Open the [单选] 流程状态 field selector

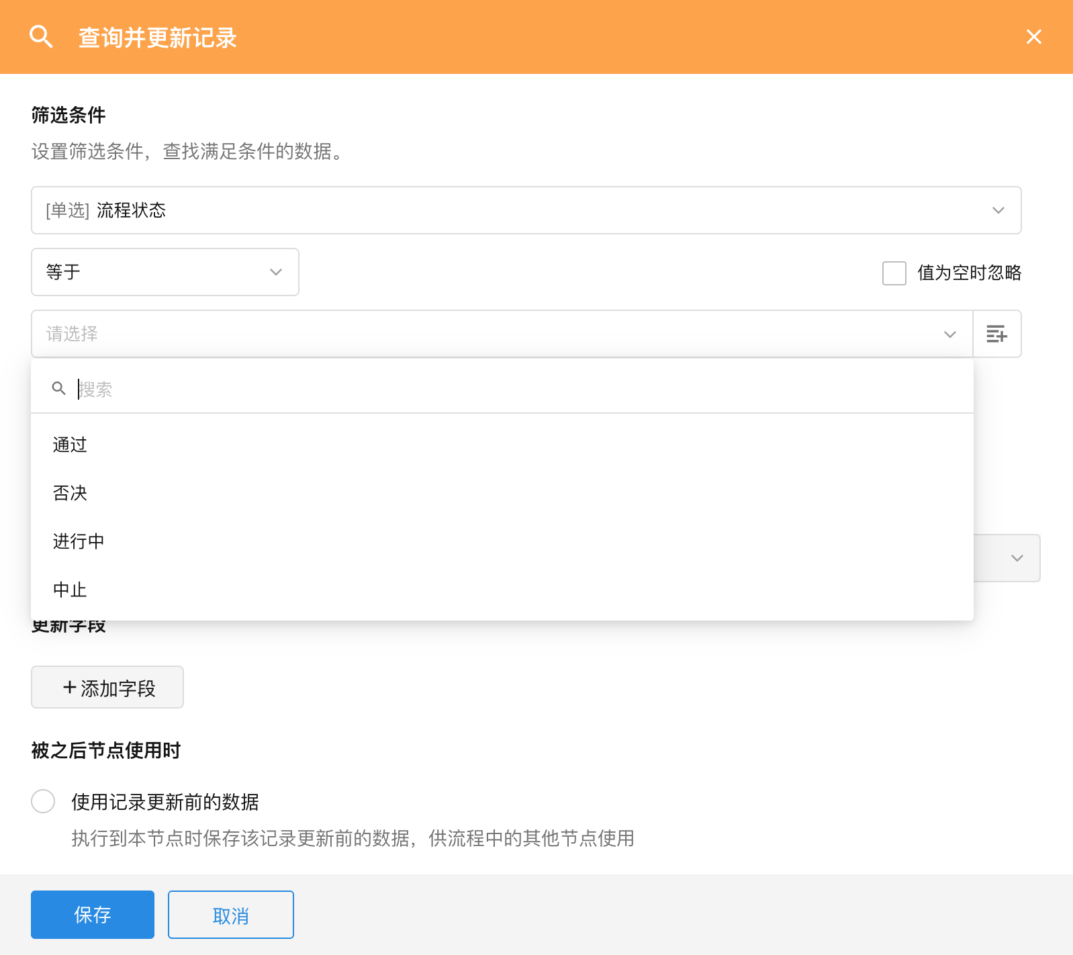(x=526, y=210)
